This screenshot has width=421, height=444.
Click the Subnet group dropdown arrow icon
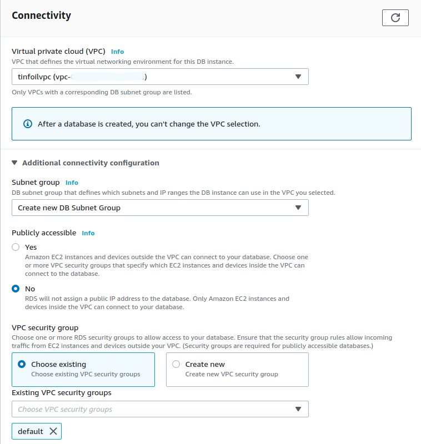click(298, 208)
